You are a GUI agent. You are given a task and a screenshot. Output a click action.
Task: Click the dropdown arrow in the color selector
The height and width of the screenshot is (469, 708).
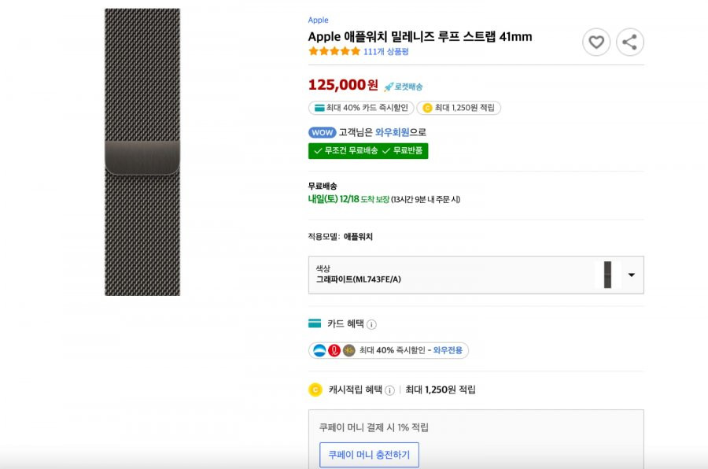click(x=631, y=275)
